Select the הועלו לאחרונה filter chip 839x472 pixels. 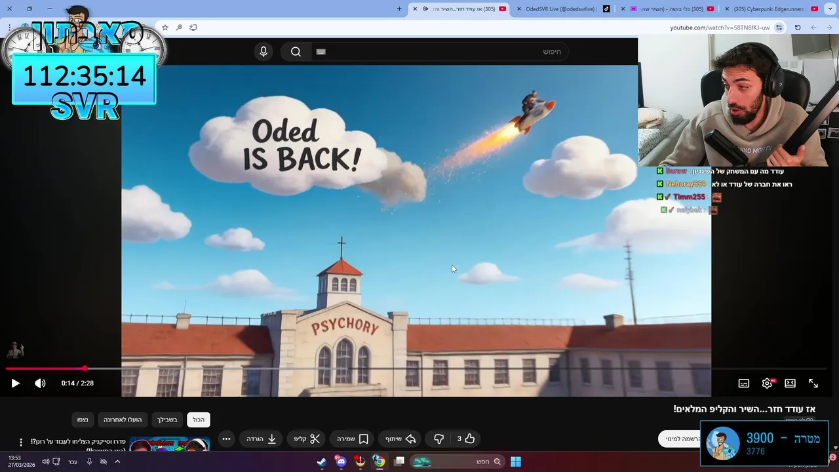point(123,420)
